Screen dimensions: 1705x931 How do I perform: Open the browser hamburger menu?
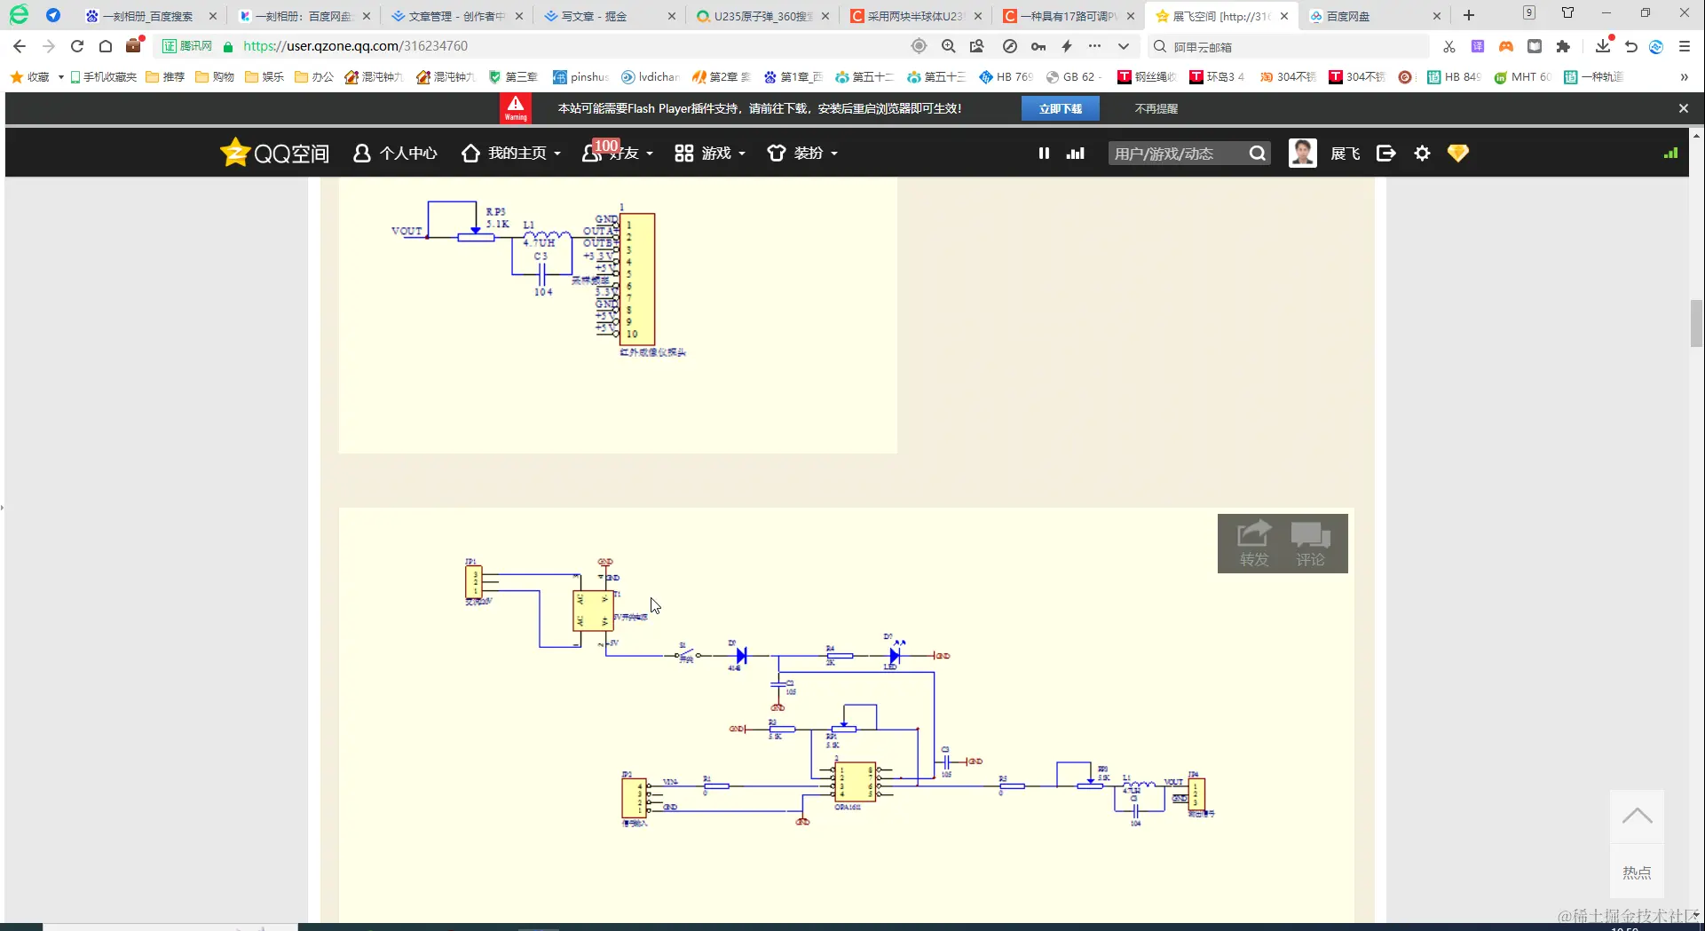[1685, 46]
